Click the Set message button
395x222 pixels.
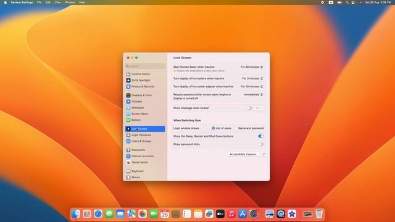pyautogui.click(x=258, y=108)
